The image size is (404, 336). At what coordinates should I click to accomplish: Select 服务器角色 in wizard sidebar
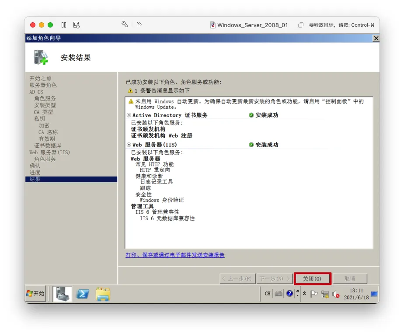(43, 85)
